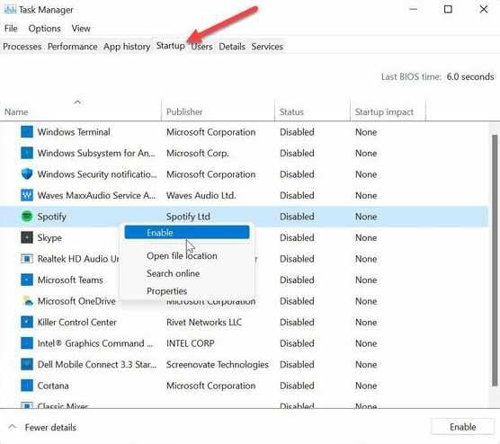This screenshot has width=500, height=444.
Task: Click the Skype app icon
Action: coord(27,237)
